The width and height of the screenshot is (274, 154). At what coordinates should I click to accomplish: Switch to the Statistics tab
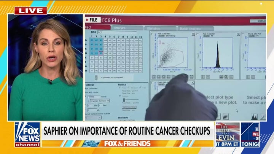[160, 28]
